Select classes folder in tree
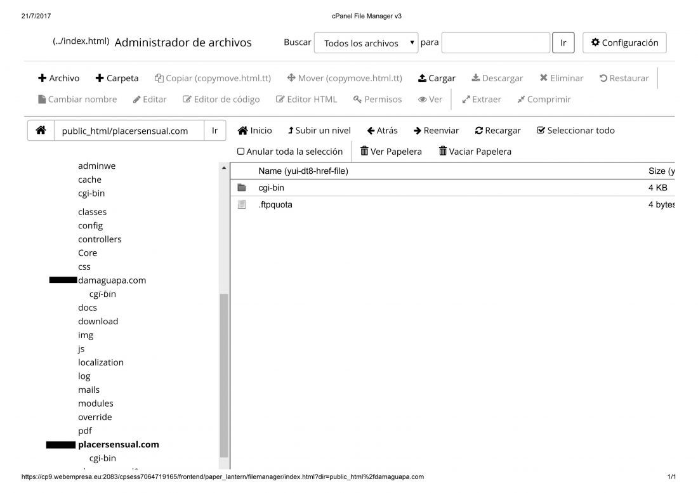The image size is (698, 493). pos(92,212)
